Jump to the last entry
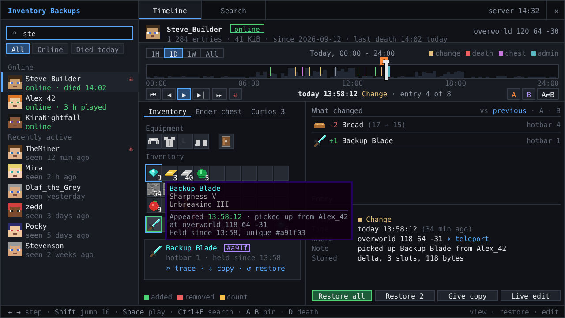Screen dimensions: 565x318 tap(219, 94)
